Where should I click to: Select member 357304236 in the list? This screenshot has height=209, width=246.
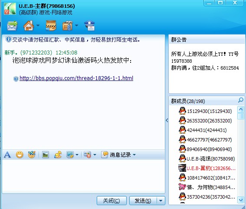click(207, 197)
